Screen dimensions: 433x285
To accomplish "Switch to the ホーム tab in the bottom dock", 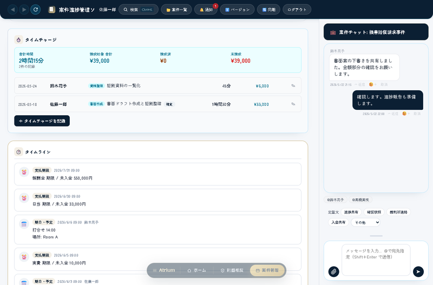I will 196,270.
